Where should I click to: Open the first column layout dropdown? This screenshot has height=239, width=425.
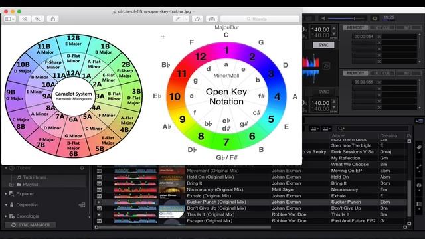pyautogui.click(x=314, y=129)
